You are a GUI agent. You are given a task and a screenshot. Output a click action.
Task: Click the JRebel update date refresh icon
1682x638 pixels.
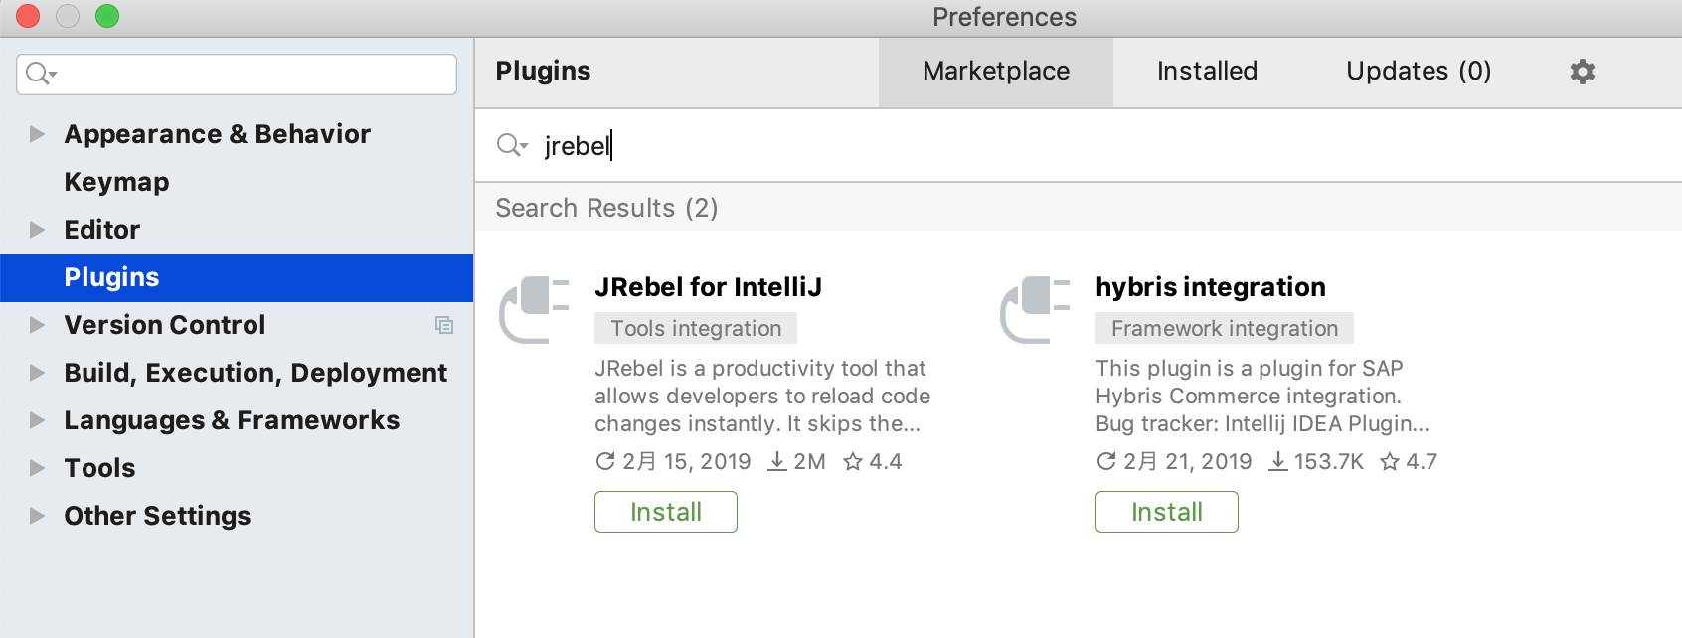coord(604,462)
